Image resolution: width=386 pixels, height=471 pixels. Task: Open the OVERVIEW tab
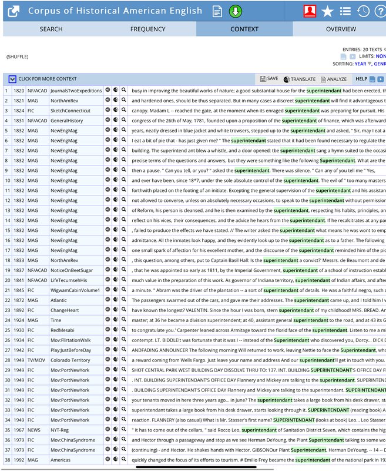pos(341,29)
